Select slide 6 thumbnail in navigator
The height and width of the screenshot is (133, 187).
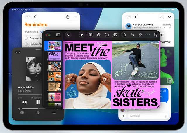(x=55, y=97)
